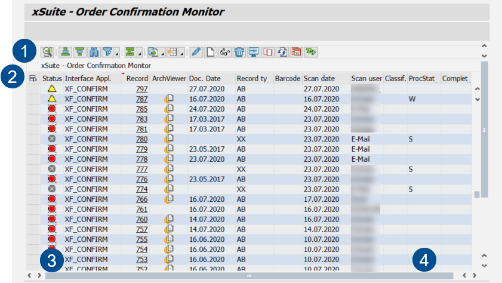This screenshot has height=283, width=502.
Task: Expand the filter icon's dropdown arrow
Action: coord(117,54)
